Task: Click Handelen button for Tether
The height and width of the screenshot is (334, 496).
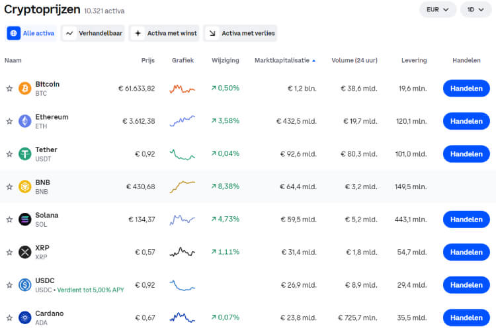Action: [x=466, y=154]
